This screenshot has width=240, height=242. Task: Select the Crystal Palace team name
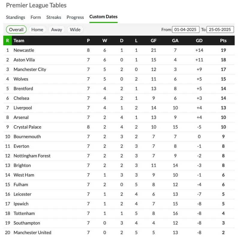point(27,127)
